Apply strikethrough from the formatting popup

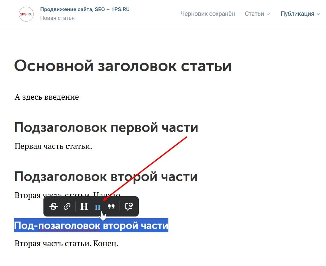54,206
